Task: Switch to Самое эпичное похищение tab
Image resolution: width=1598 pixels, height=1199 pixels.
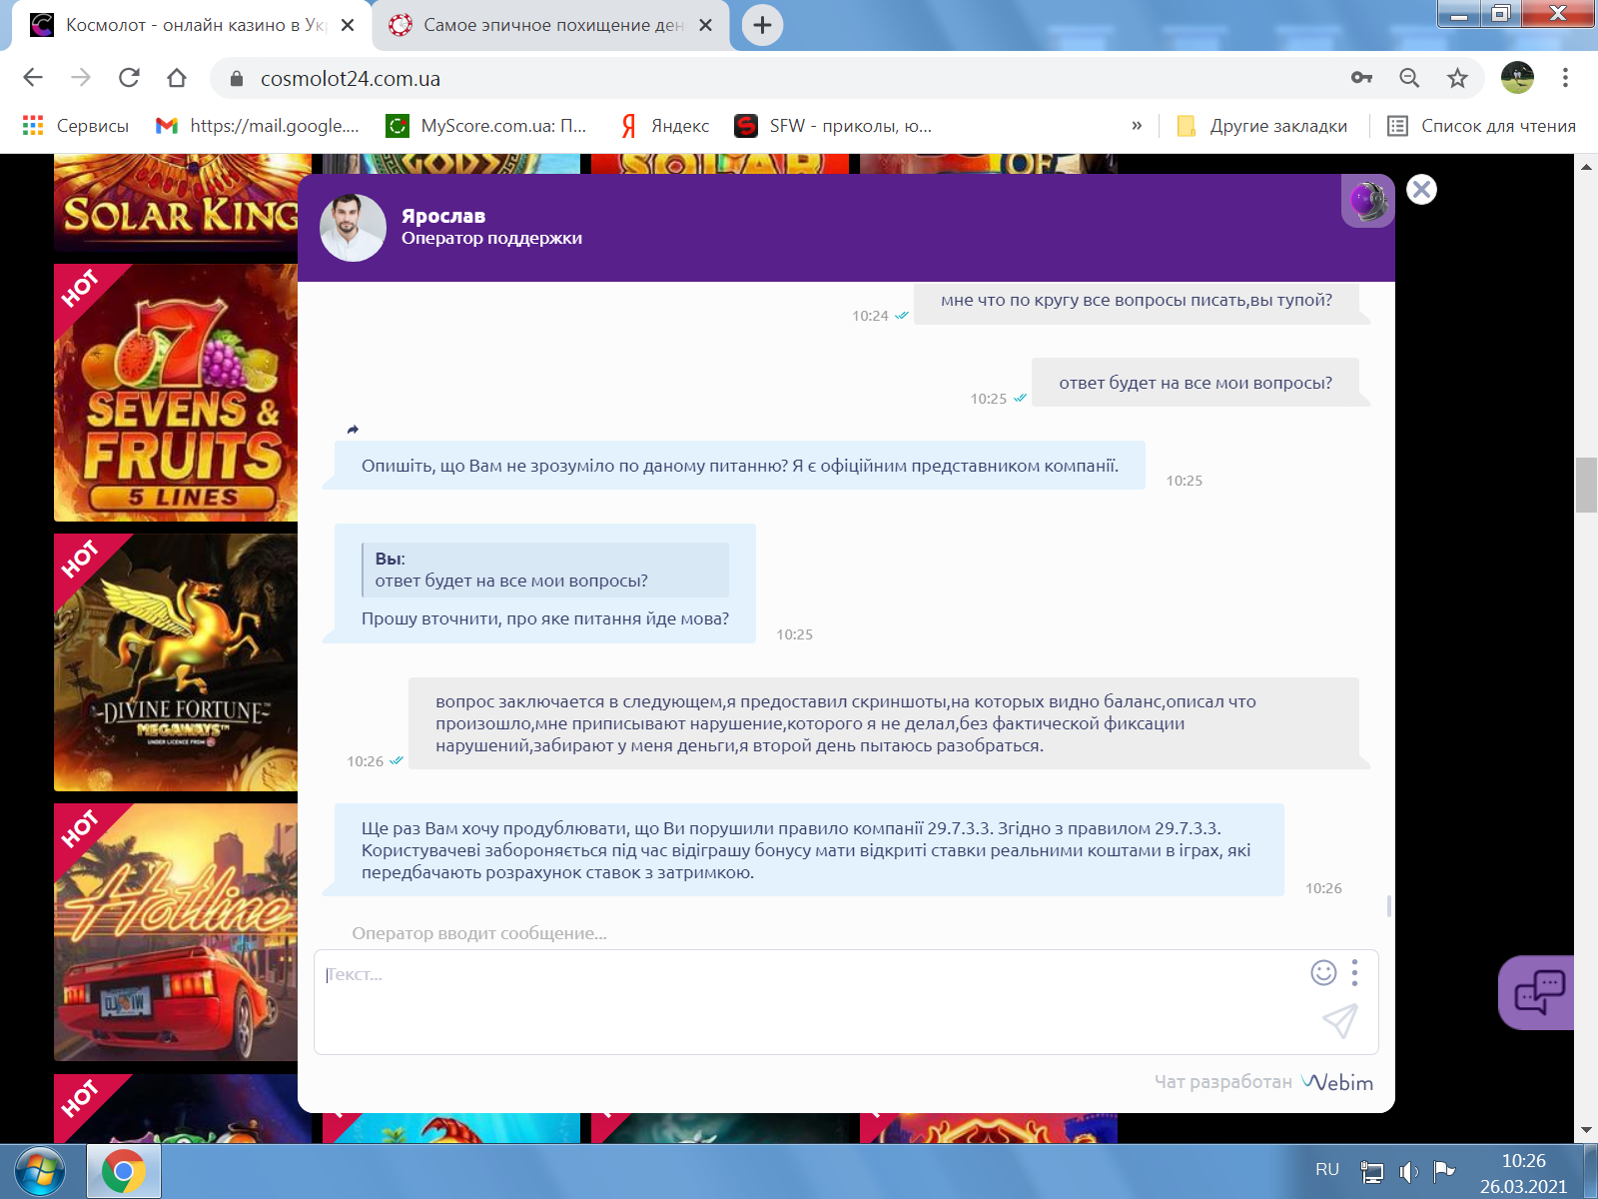Action: [x=549, y=25]
